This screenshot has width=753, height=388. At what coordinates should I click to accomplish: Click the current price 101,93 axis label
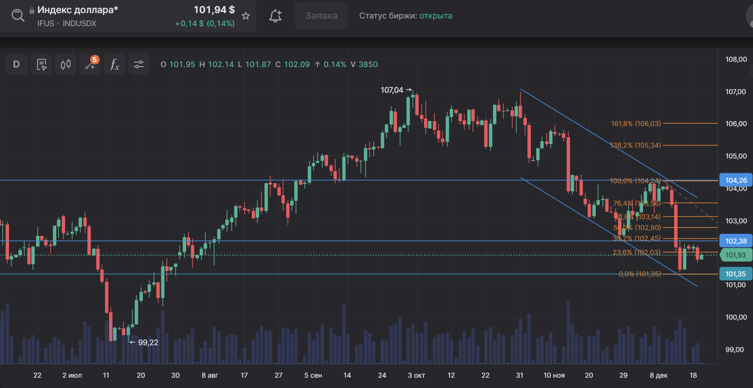(x=736, y=255)
